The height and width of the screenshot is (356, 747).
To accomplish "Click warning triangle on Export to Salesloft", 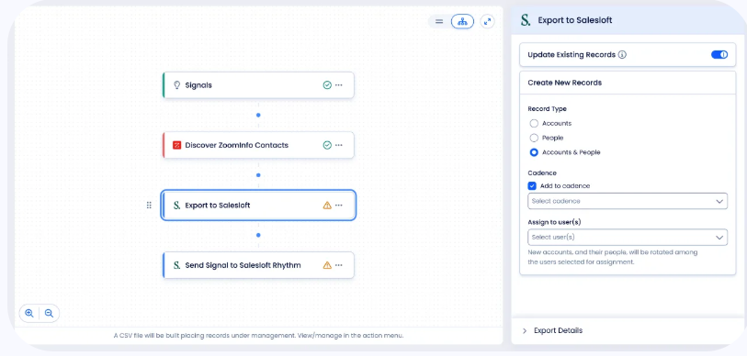I will 327,206.
